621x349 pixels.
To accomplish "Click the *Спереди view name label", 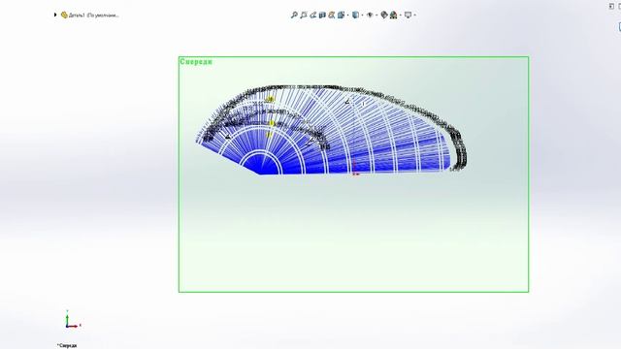I will coord(67,345).
